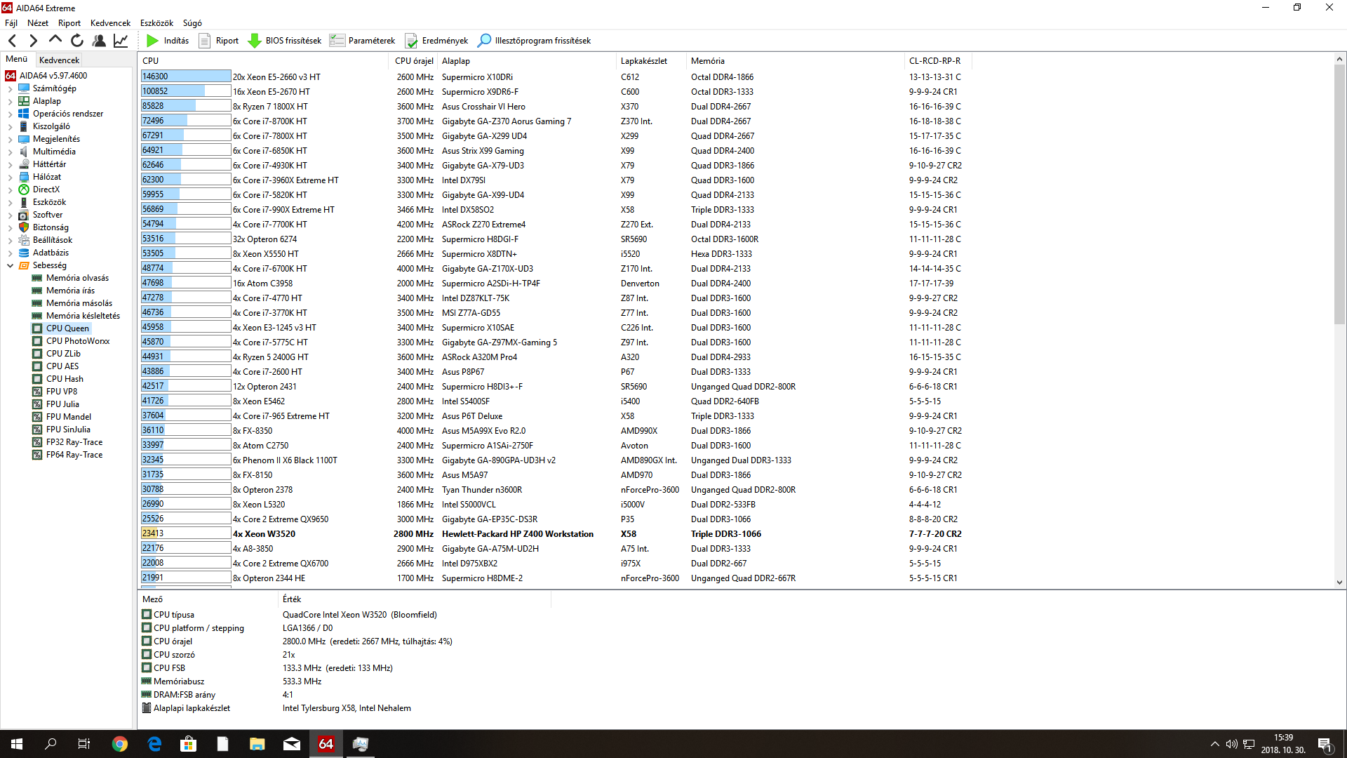Start the benchmark with Indítás
Screen dimensions: 1347x758
[168, 41]
